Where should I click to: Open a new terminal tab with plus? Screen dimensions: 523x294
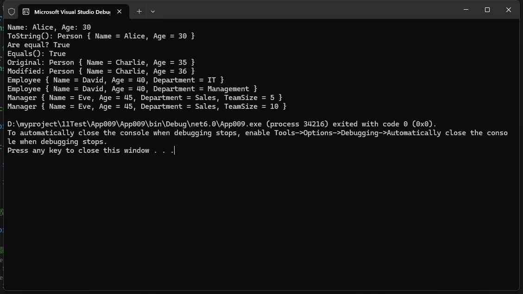(x=139, y=12)
